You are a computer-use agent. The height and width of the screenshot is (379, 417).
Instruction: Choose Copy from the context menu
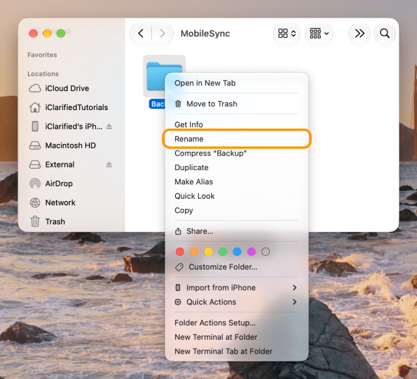(x=237, y=210)
